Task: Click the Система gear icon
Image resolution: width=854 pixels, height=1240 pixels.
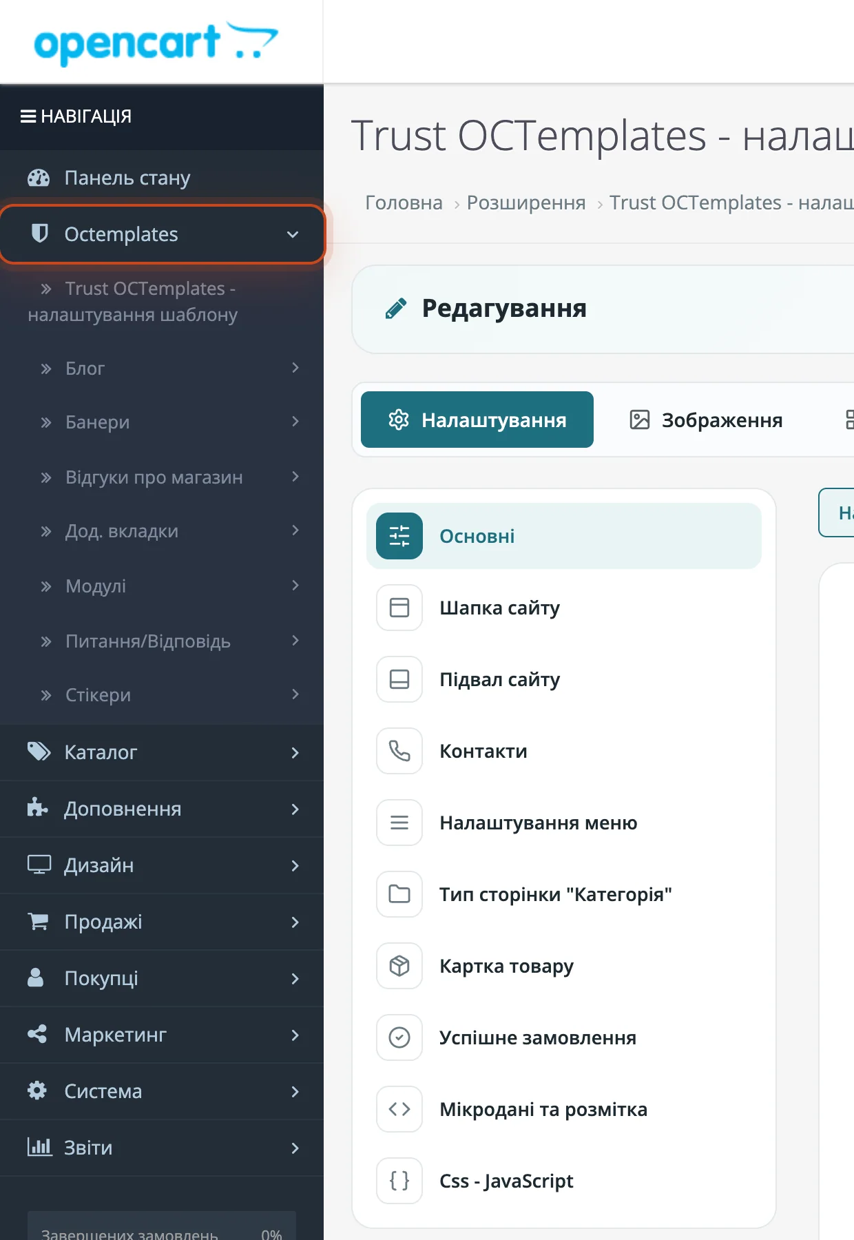Action: coord(37,1091)
